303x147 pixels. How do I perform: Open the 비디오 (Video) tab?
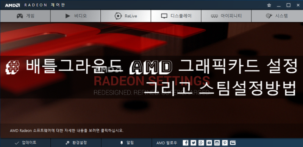pos(75,16)
